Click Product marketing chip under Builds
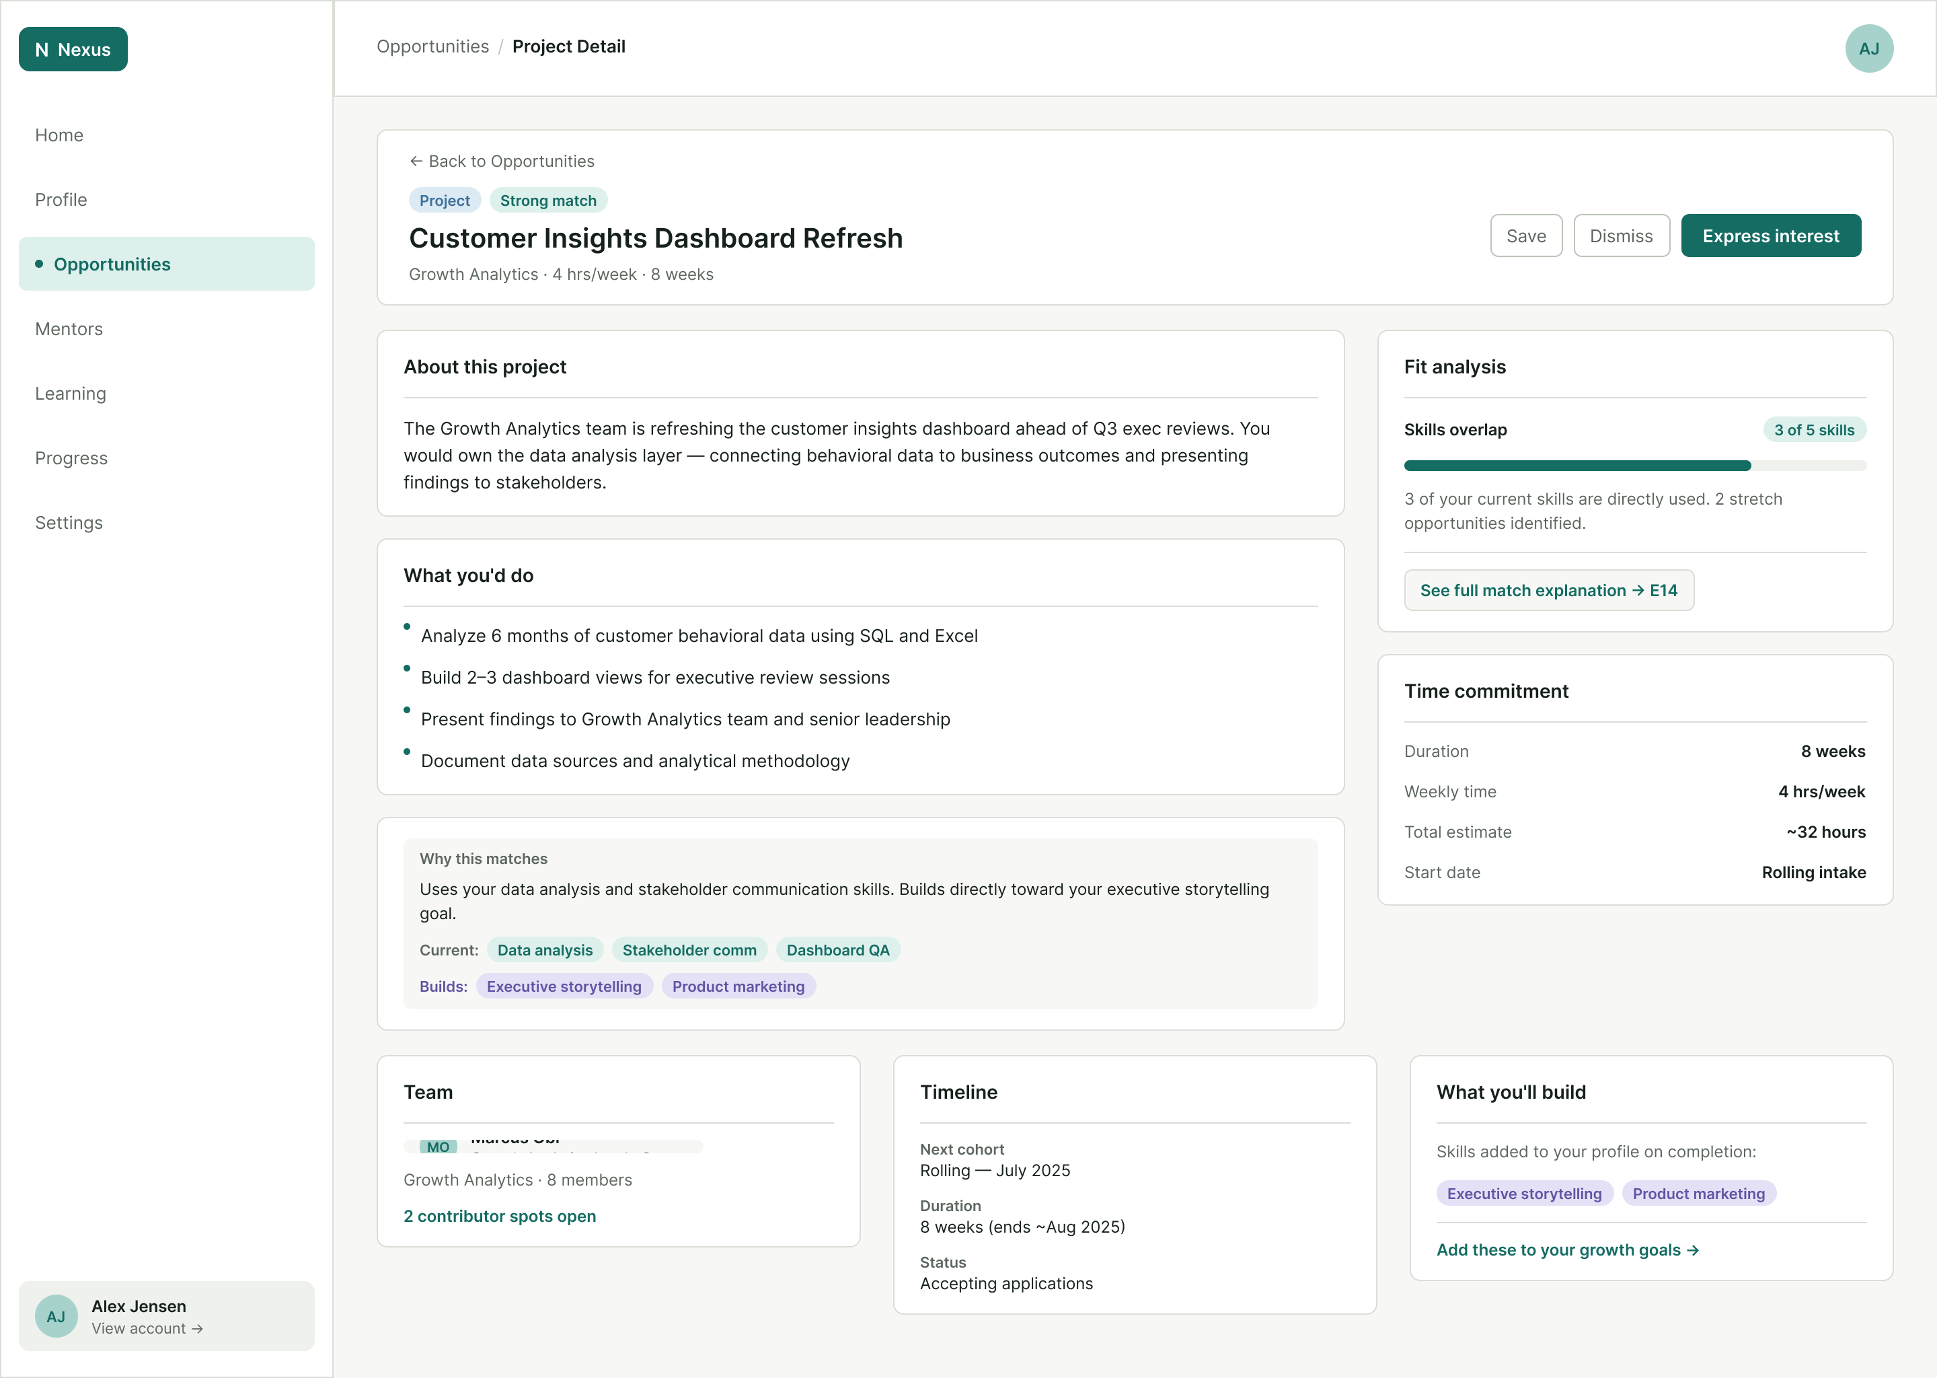1937x1378 pixels. (738, 987)
